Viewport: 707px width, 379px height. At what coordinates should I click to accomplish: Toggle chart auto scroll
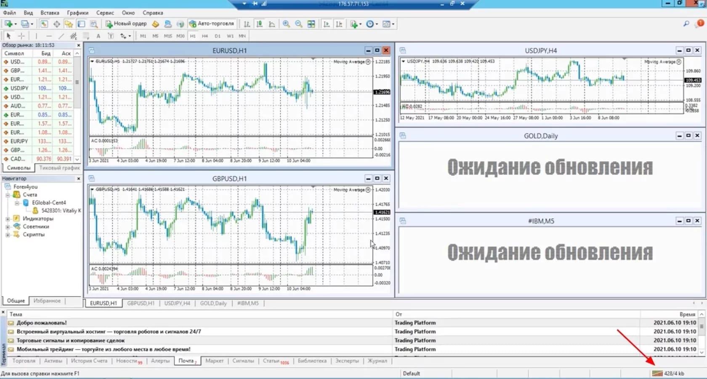(327, 24)
